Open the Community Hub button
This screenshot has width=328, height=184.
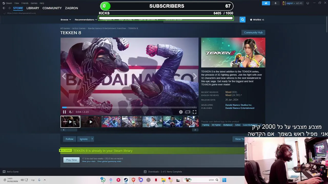point(253,32)
